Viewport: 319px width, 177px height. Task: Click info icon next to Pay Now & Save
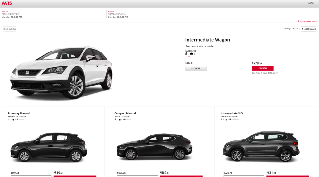coord(276,73)
